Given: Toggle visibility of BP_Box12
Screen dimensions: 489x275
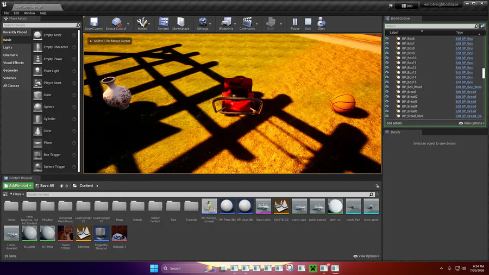Looking at the screenshot, I should coord(387,67).
